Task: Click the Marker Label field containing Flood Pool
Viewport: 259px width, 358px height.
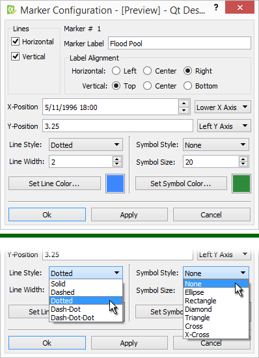Action: click(180, 43)
